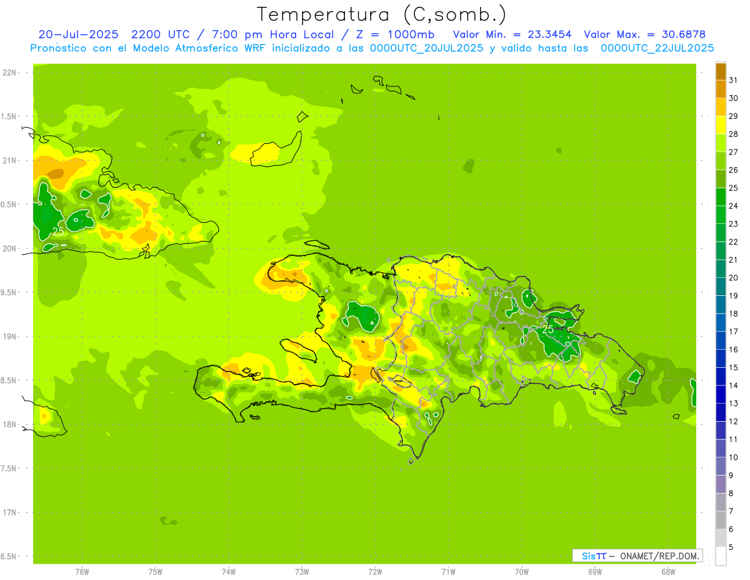Click the '76W' longitude label

[x=82, y=571]
